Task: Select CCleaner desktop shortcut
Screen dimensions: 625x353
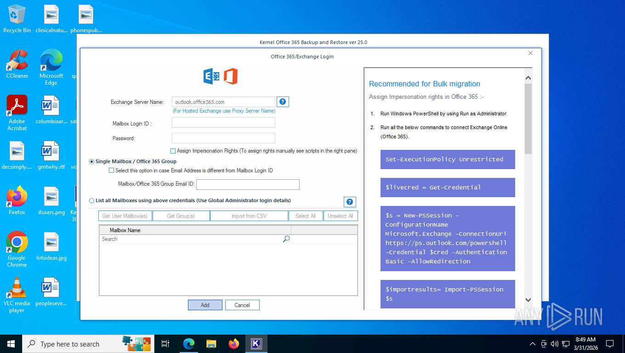Action: [17, 64]
